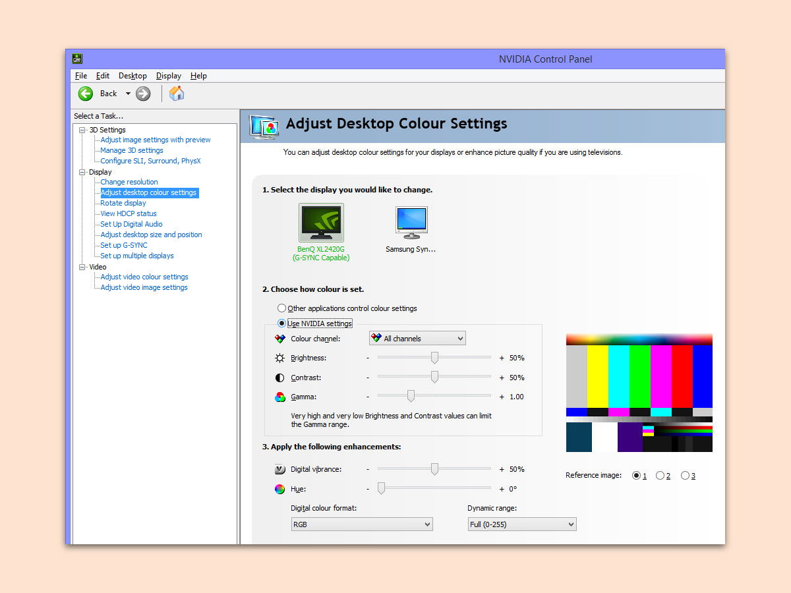Click the Brightness slider handle
The width and height of the screenshot is (791, 593).
point(434,358)
